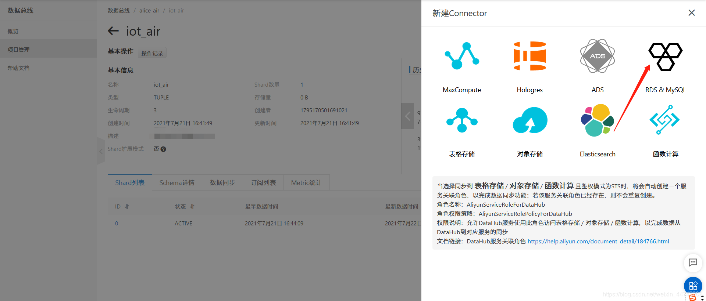Select the MaxCompute connector icon
This screenshot has height=301, width=706.
[x=462, y=56]
